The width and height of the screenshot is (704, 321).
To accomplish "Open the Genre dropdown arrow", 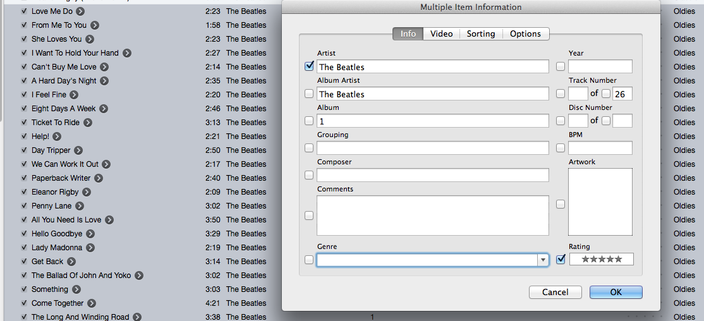I will pyautogui.click(x=542, y=260).
